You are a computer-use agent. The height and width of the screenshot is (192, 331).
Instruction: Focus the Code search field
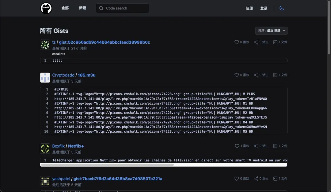click(x=122, y=8)
